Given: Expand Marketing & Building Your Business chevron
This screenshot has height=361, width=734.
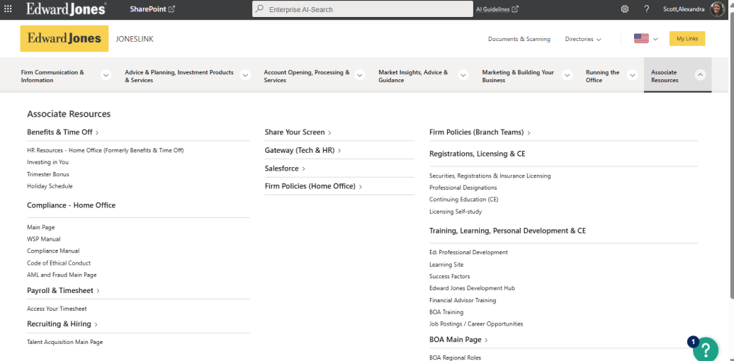Looking at the screenshot, I should (568, 75).
